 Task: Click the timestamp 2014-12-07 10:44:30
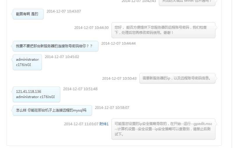click(x=91, y=28)
